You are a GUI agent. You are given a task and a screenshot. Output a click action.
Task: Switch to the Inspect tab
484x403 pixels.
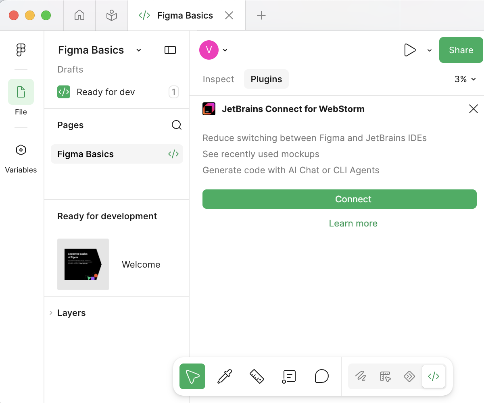(x=218, y=79)
